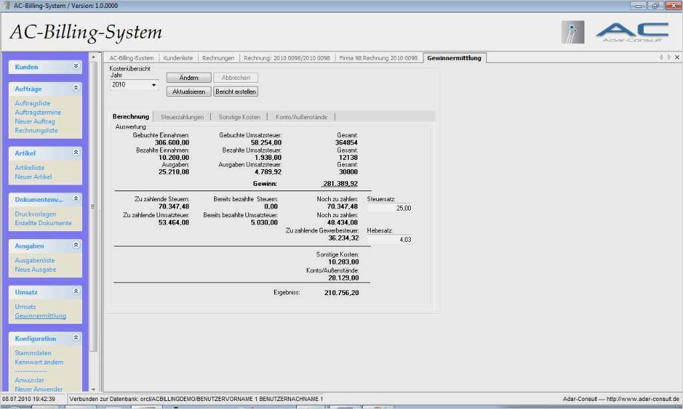
Task: Collapse the Artikel sidebar panel
Action: 75,153
